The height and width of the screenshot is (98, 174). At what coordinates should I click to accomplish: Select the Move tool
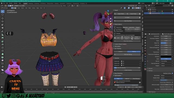point(2,18)
